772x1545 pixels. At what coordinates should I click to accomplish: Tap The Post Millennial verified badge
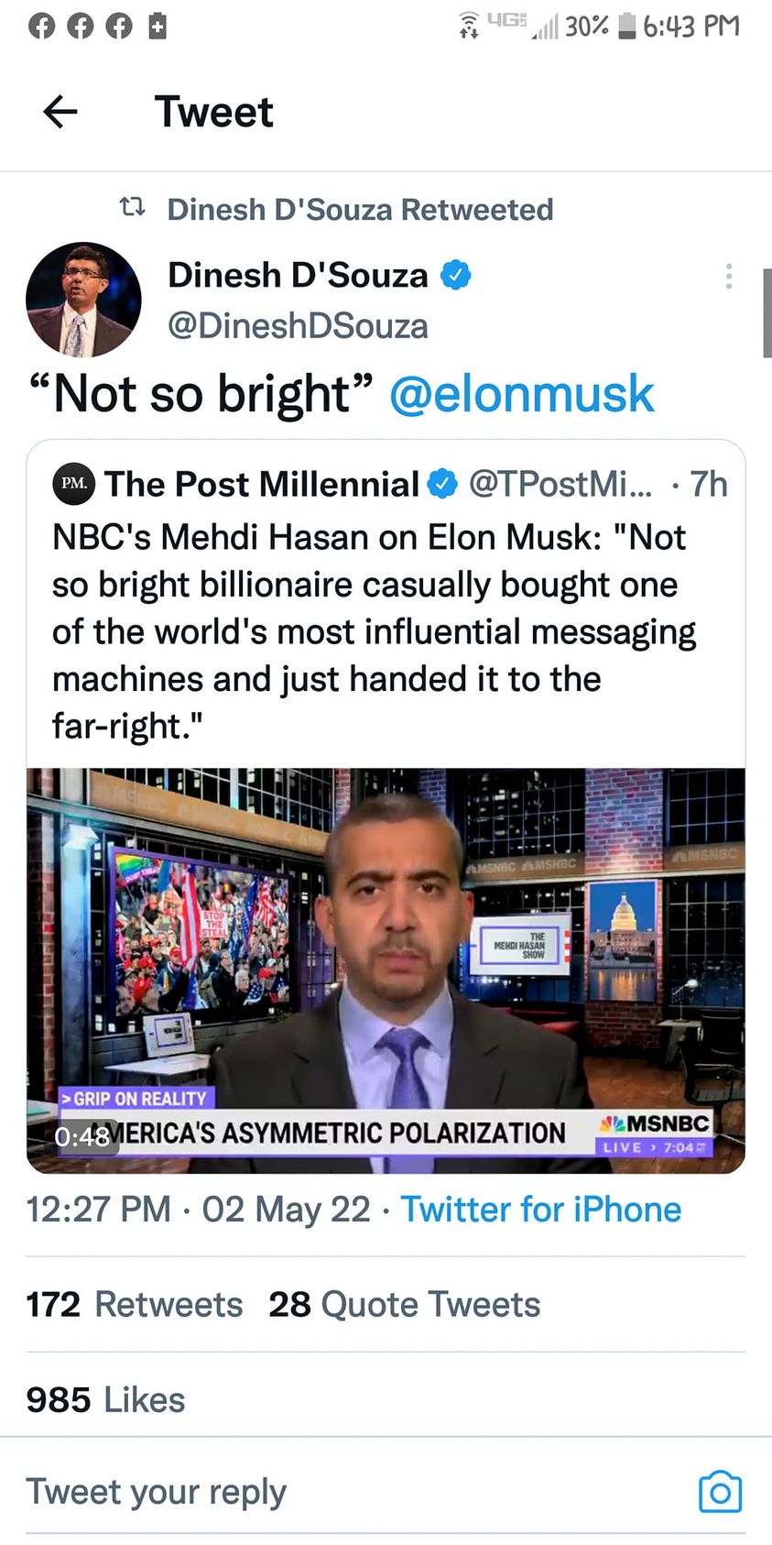pyautogui.click(x=443, y=483)
